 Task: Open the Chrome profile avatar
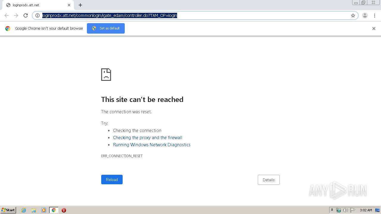(x=365, y=15)
